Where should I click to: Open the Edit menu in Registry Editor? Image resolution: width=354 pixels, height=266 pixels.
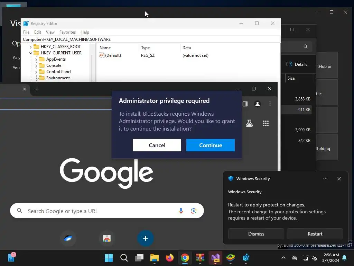coord(37,32)
